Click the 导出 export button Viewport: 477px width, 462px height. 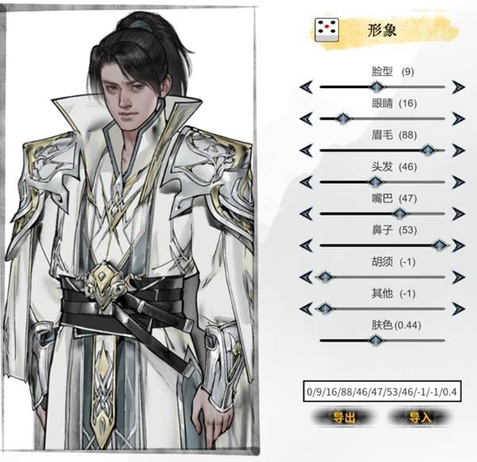[343, 417]
